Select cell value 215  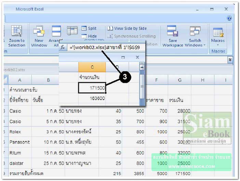click(x=110, y=173)
